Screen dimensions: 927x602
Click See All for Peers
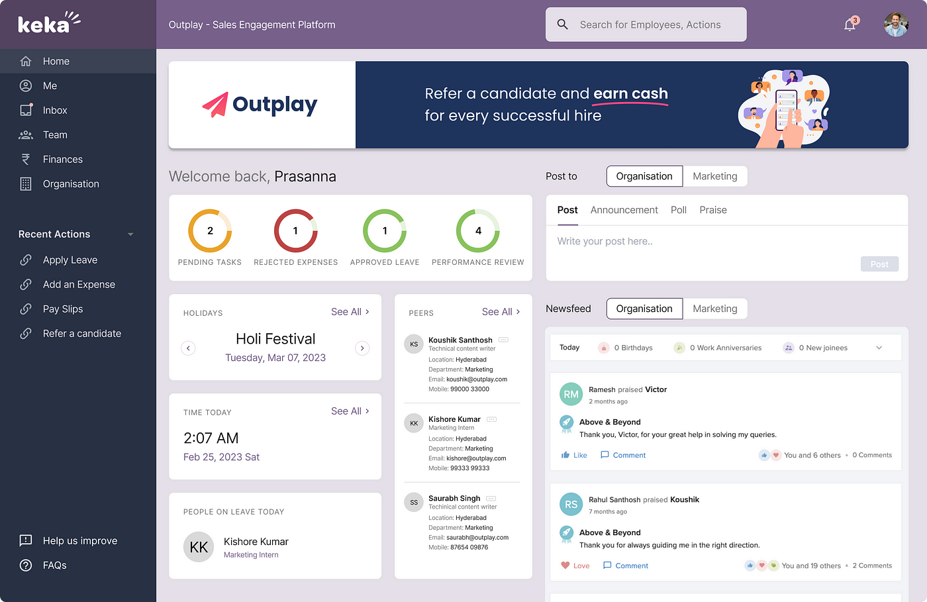pos(501,312)
